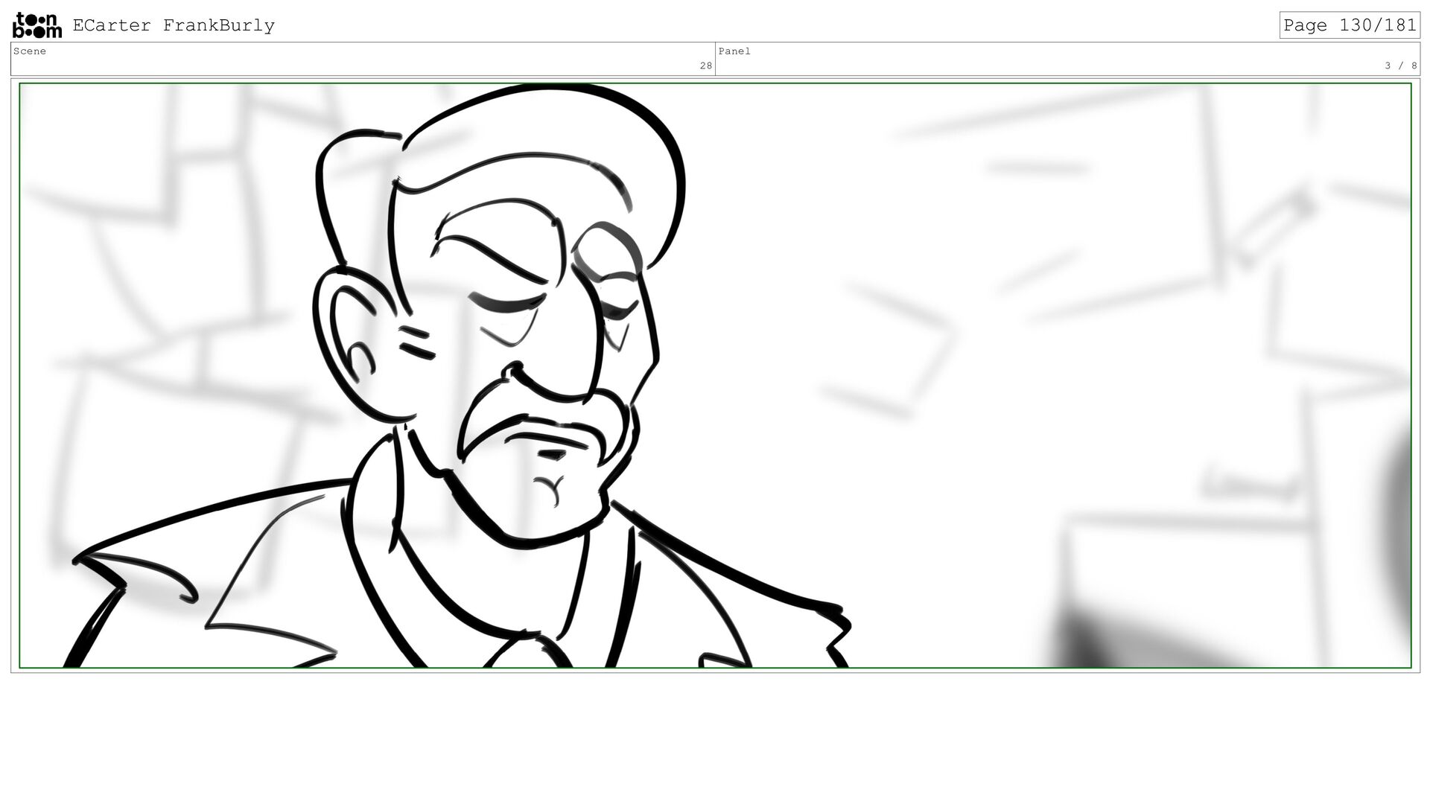Image resolution: width=1430 pixels, height=804 pixels.
Task: Select the panel count '3 / 8'
Action: pyautogui.click(x=1400, y=66)
